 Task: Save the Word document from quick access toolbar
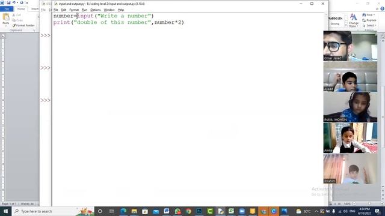tap(8, 2)
